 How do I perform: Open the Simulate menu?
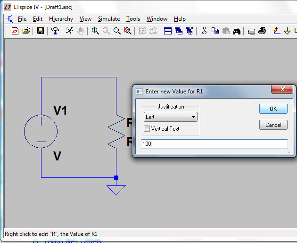(109, 19)
